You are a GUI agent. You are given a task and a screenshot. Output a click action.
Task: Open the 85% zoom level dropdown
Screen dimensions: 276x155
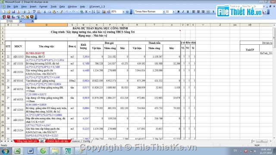coord(123,12)
